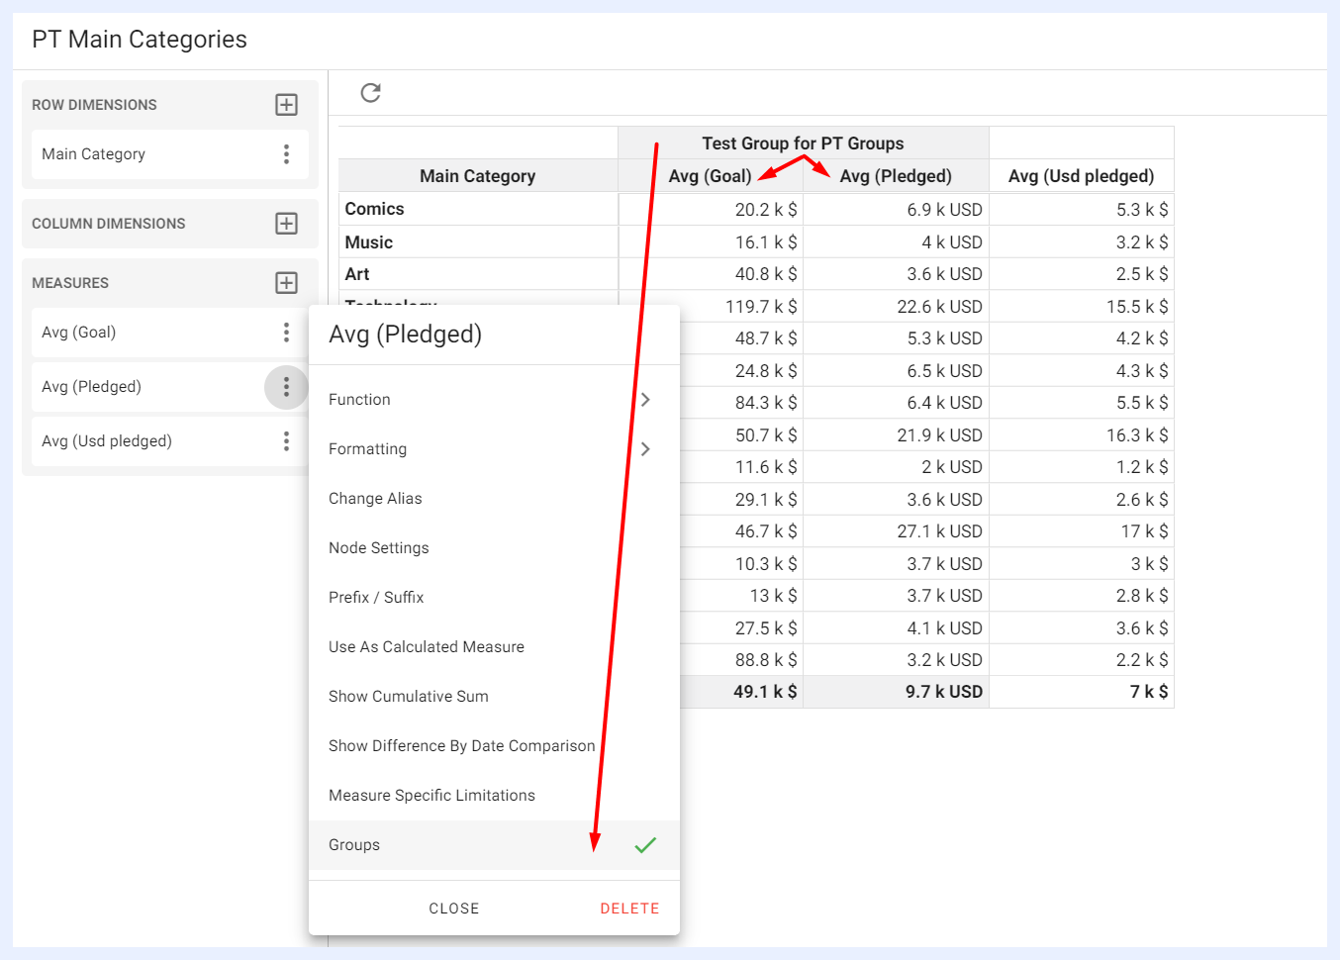The image size is (1340, 960).
Task: Expand the Formatting submenu
Action: tap(494, 449)
